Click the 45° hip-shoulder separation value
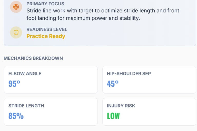 pyautogui.click(x=113, y=84)
